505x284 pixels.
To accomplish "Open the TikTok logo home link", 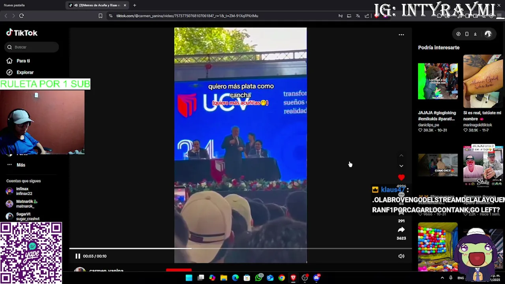I will (22, 33).
